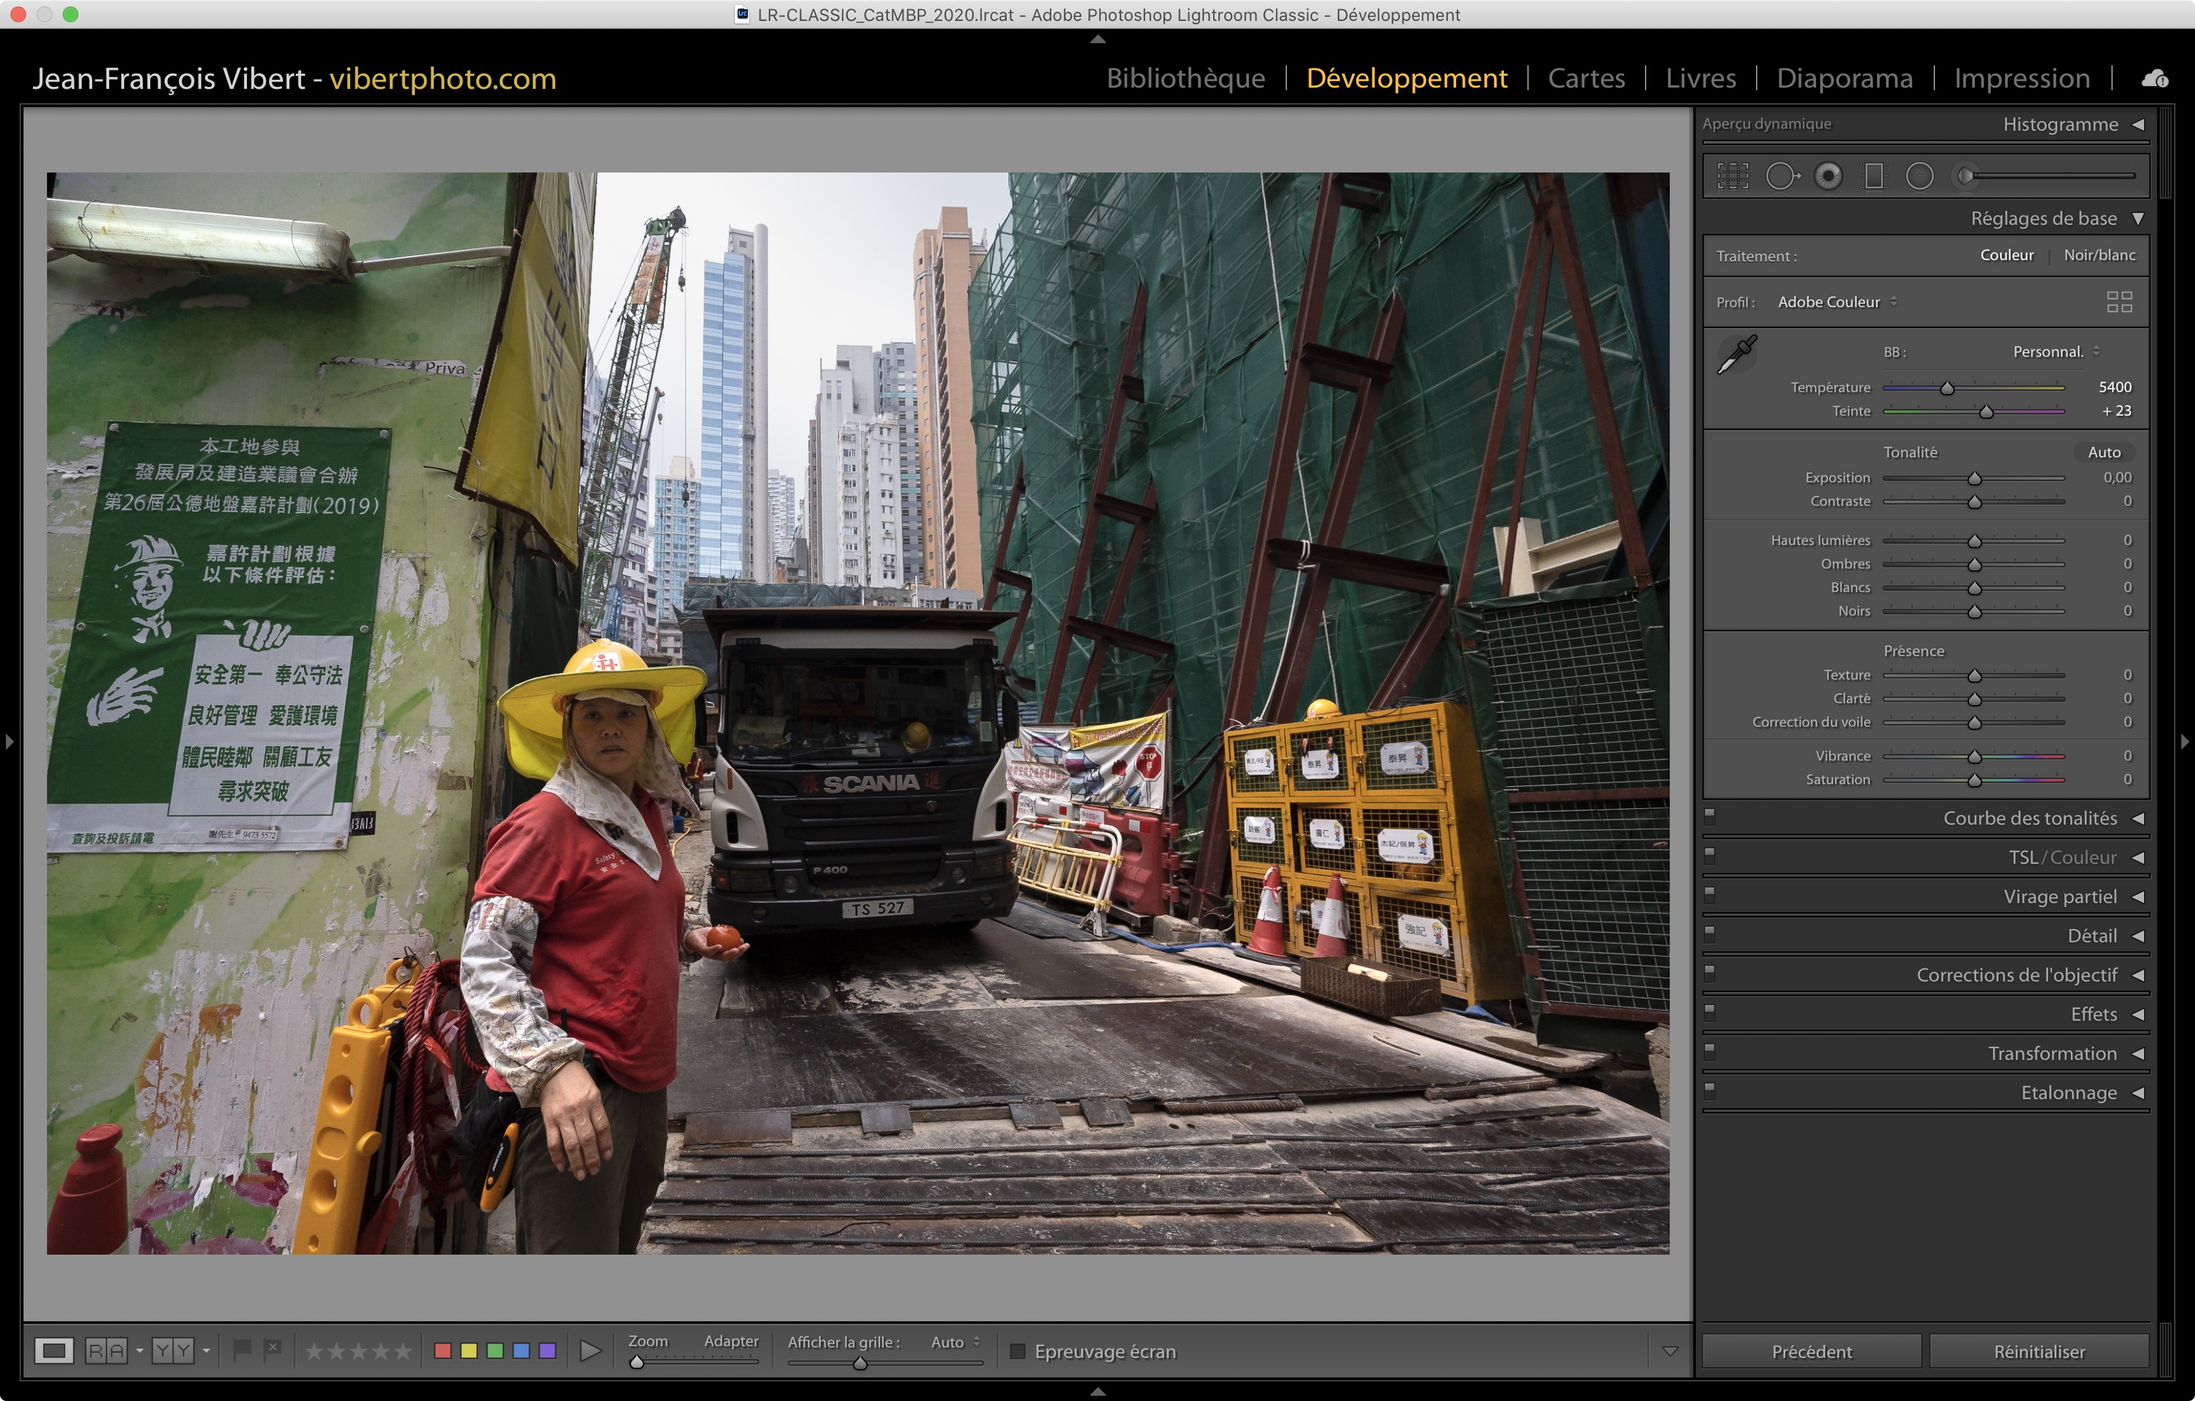Switch to the Bibliothèque module
The image size is (2195, 1401).
1185,78
